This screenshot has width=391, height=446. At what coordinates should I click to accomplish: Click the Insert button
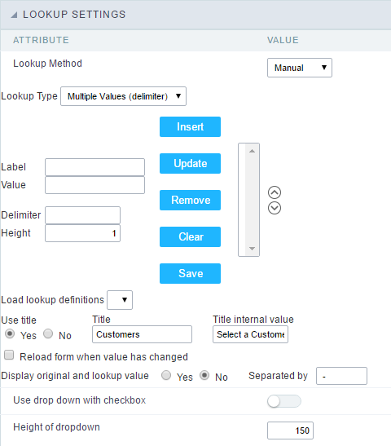[x=190, y=126]
